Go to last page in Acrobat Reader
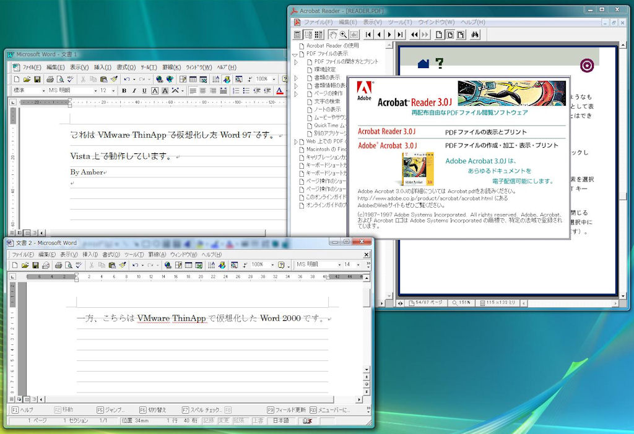This screenshot has width=634, height=434. [x=401, y=35]
